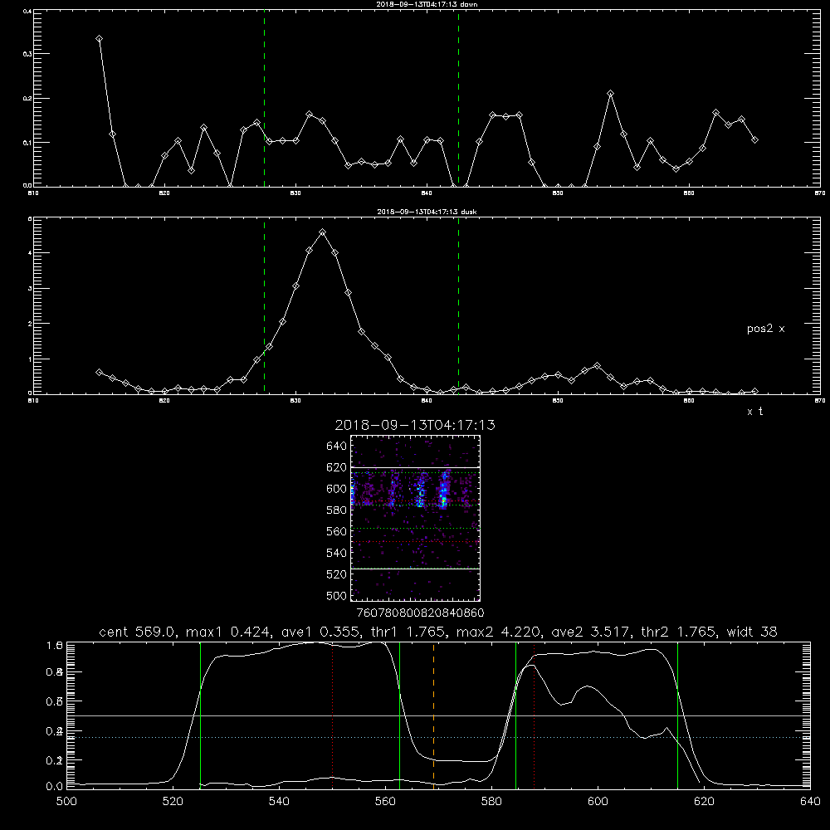Image resolution: width=830 pixels, height=830 pixels.
Task: Click the left green dashed line in dusk plot
Action: (264, 306)
